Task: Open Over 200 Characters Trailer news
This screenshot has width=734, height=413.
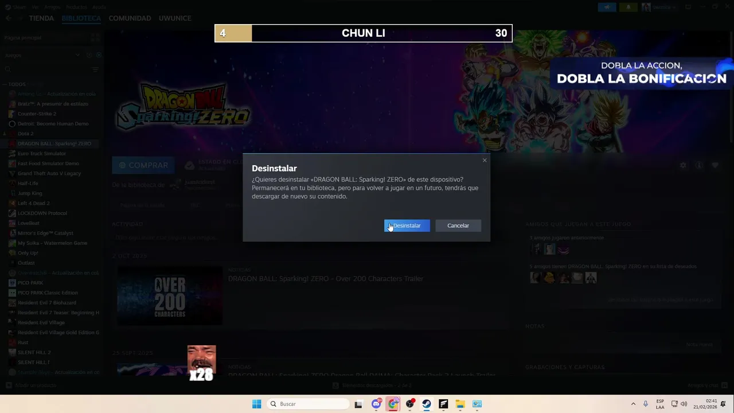Action: coord(326,279)
